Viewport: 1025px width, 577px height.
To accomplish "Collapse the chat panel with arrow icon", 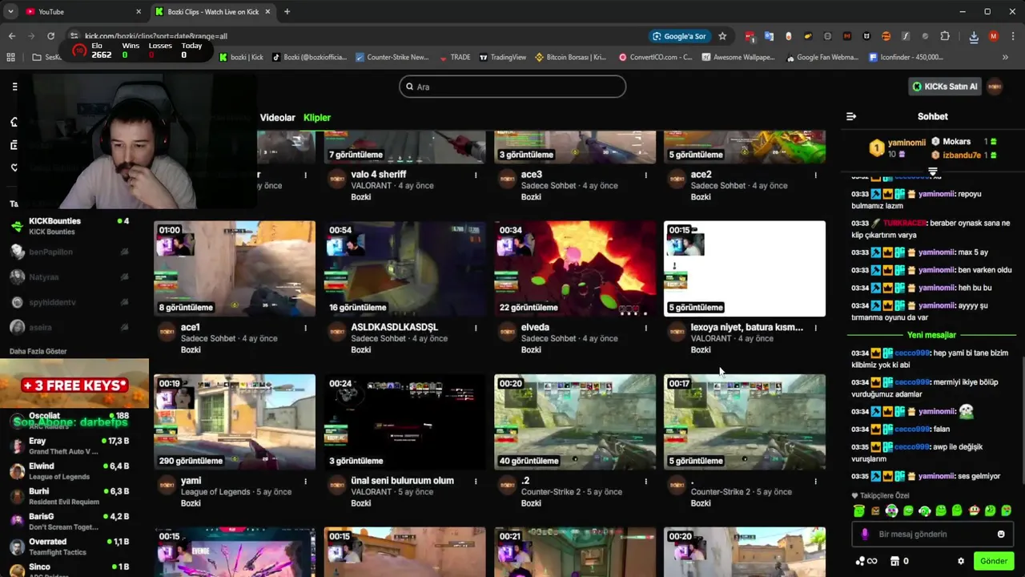I will pos(851,116).
